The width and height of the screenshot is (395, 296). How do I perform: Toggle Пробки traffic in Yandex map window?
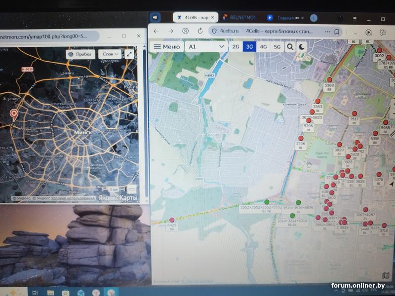[80, 54]
